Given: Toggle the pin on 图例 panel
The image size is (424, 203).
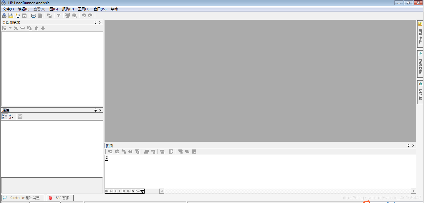Looking at the screenshot, I should point(408,146).
